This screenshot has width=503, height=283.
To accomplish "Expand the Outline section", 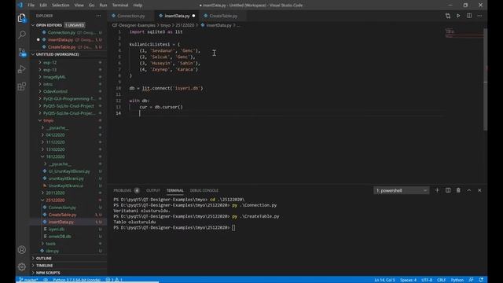I will (x=68, y=259).
